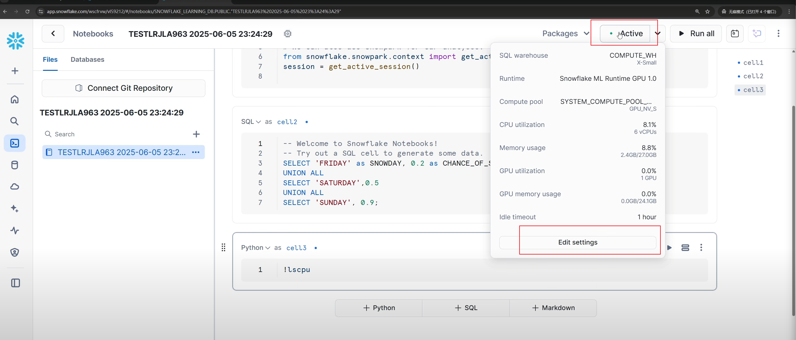Select TESTLRJLA963 notebook file in list
The image size is (796, 340).
[x=123, y=152]
